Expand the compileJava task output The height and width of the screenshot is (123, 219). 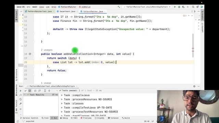62,95
